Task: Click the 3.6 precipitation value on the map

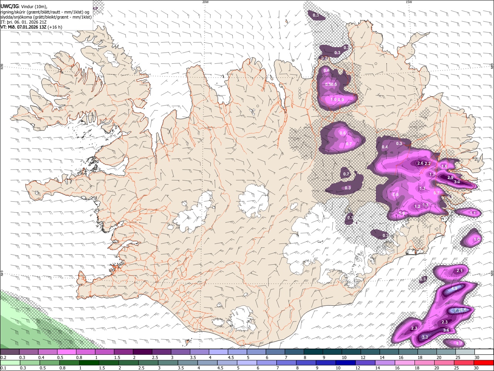Action: click(x=446, y=330)
